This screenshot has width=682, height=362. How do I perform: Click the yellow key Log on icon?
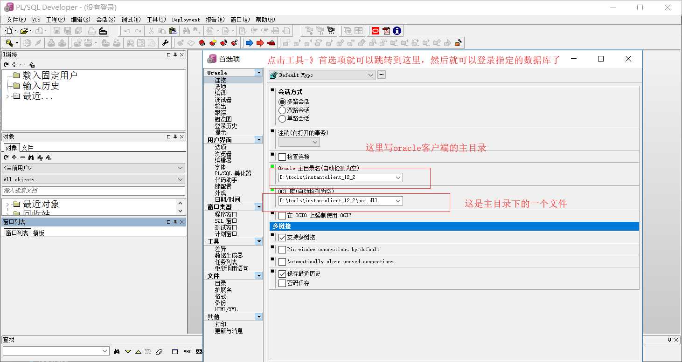tap(9, 43)
